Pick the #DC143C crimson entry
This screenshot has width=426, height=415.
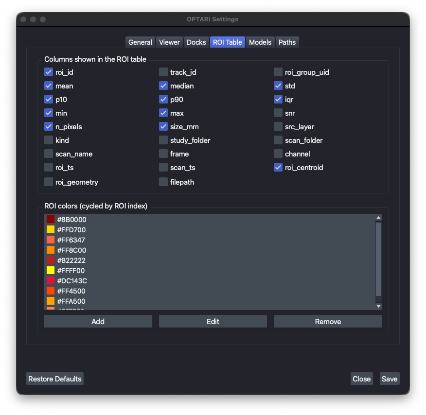(x=210, y=281)
